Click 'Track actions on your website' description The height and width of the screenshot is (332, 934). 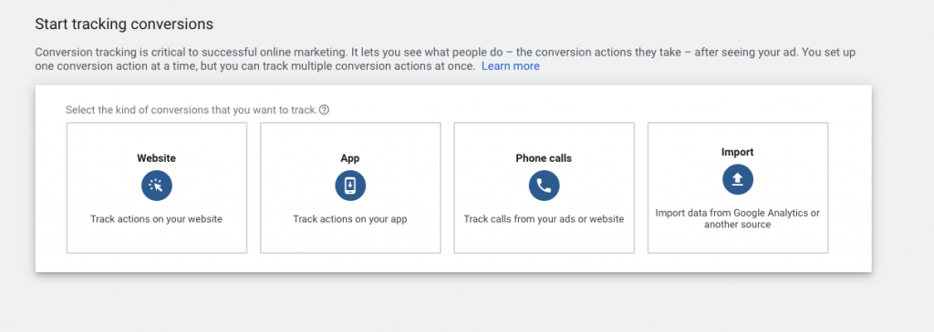(x=157, y=219)
